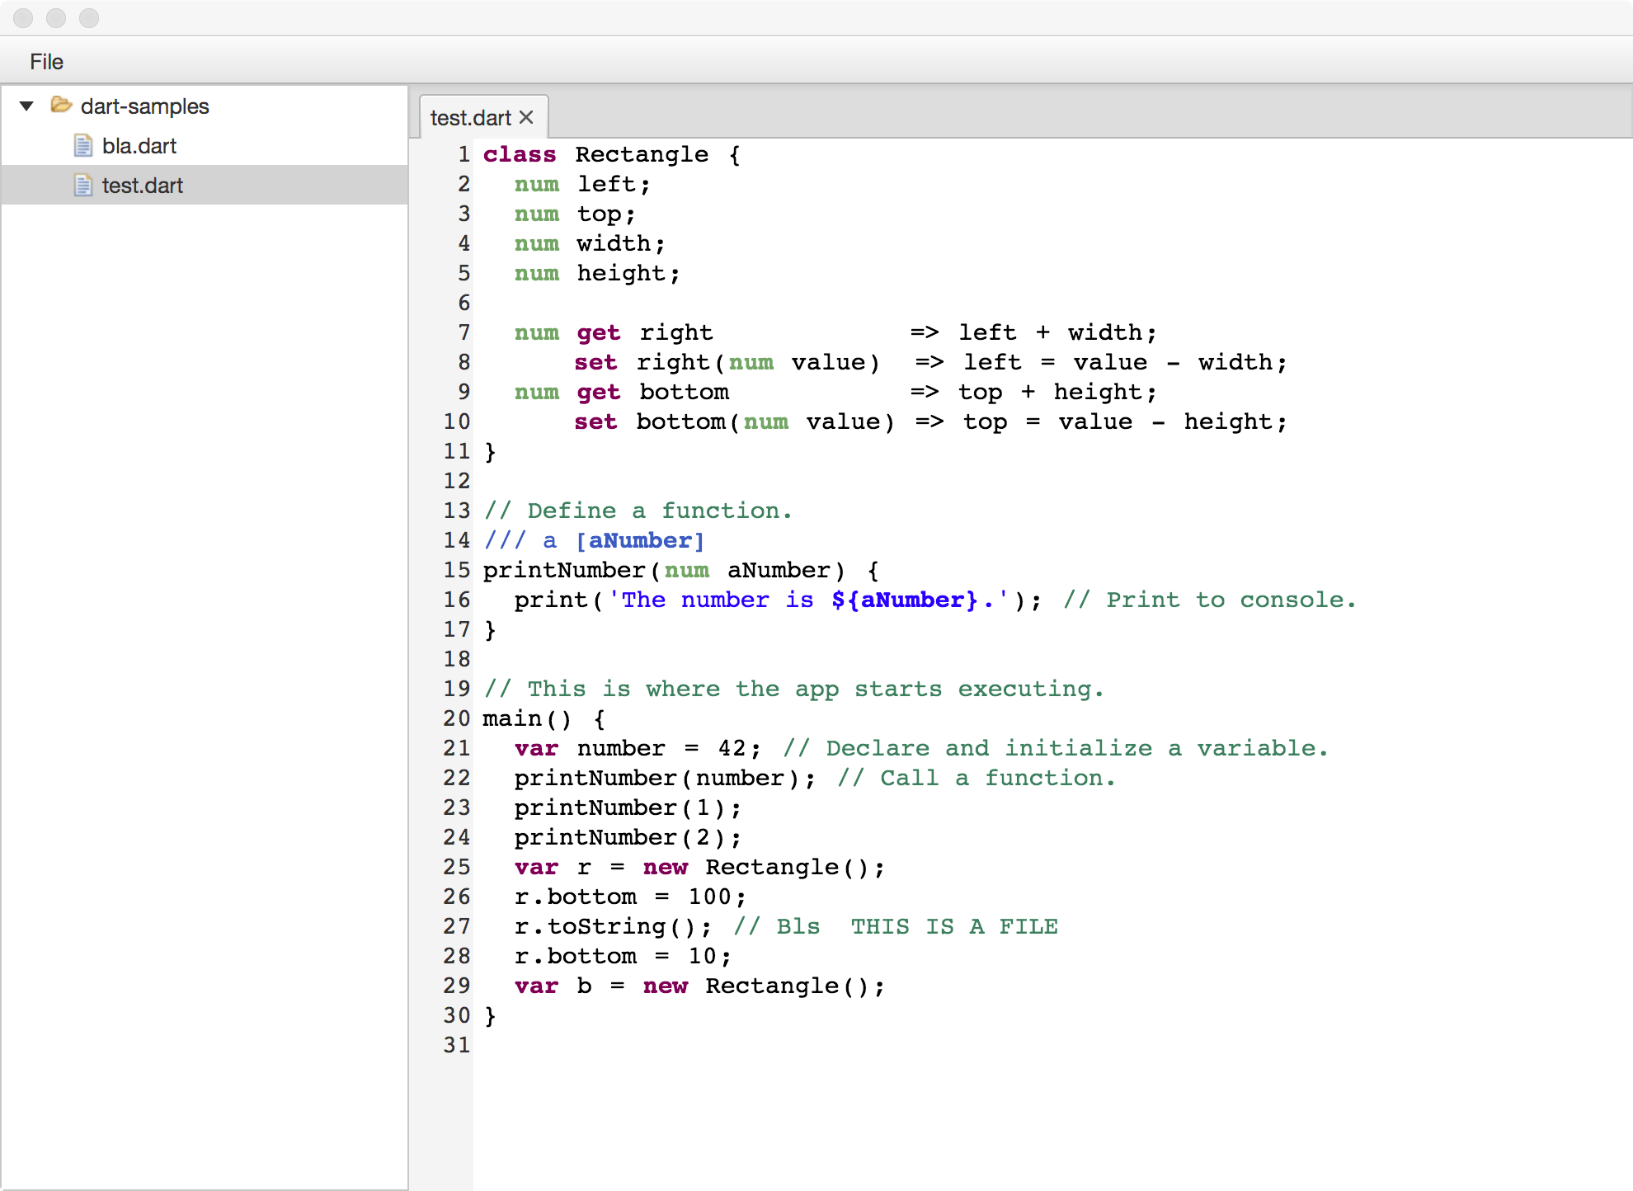Click 'right(' setter name on line 8
The image size is (1633, 1191).
tap(680, 362)
